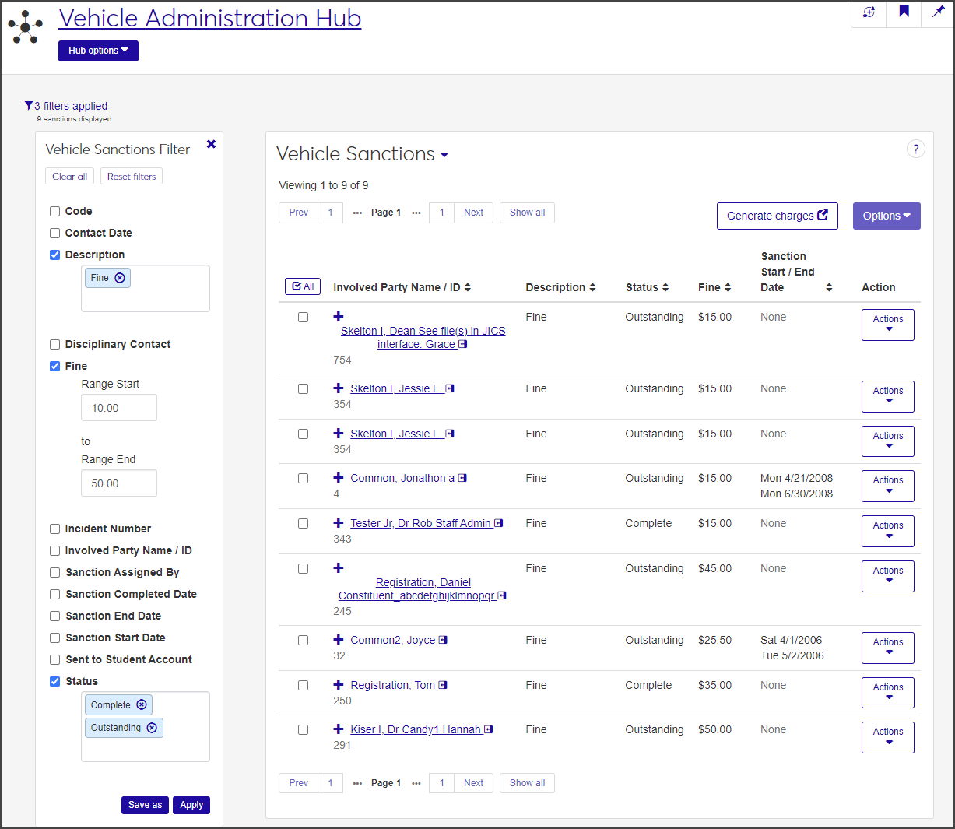This screenshot has height=829, width=955.
Task: Expand row details for Common2, Joyce
Action: [339, 640]
